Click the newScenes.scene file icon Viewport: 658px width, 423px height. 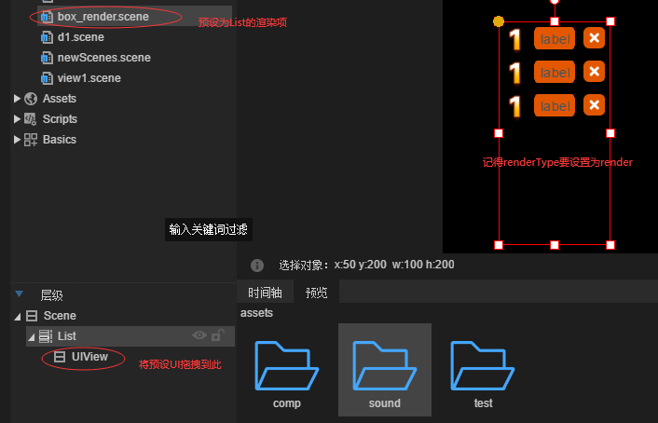(x=47, y=58)
